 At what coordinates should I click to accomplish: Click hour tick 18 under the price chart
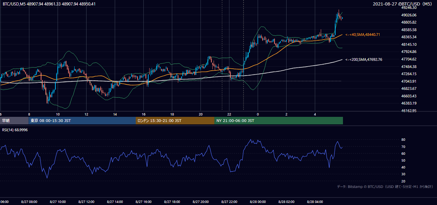coord(172,114)
